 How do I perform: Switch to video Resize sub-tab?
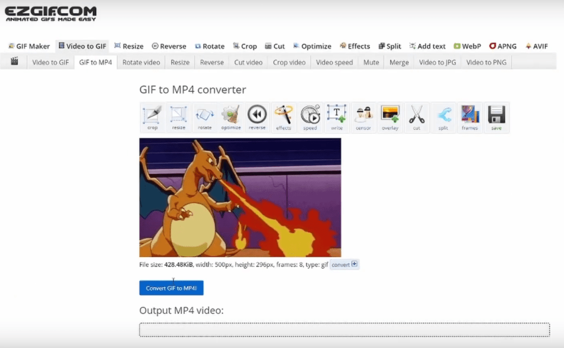(x=180, y=63)
